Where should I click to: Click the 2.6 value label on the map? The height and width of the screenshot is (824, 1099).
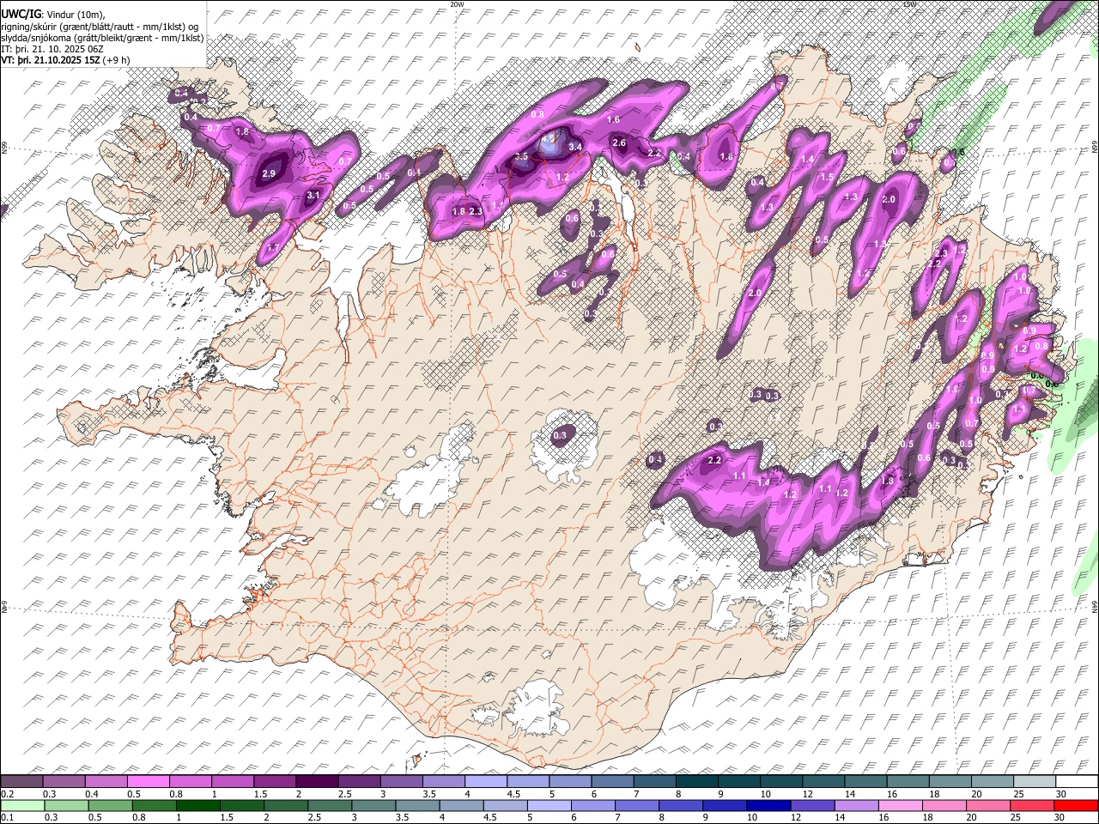tap(619, 143)
